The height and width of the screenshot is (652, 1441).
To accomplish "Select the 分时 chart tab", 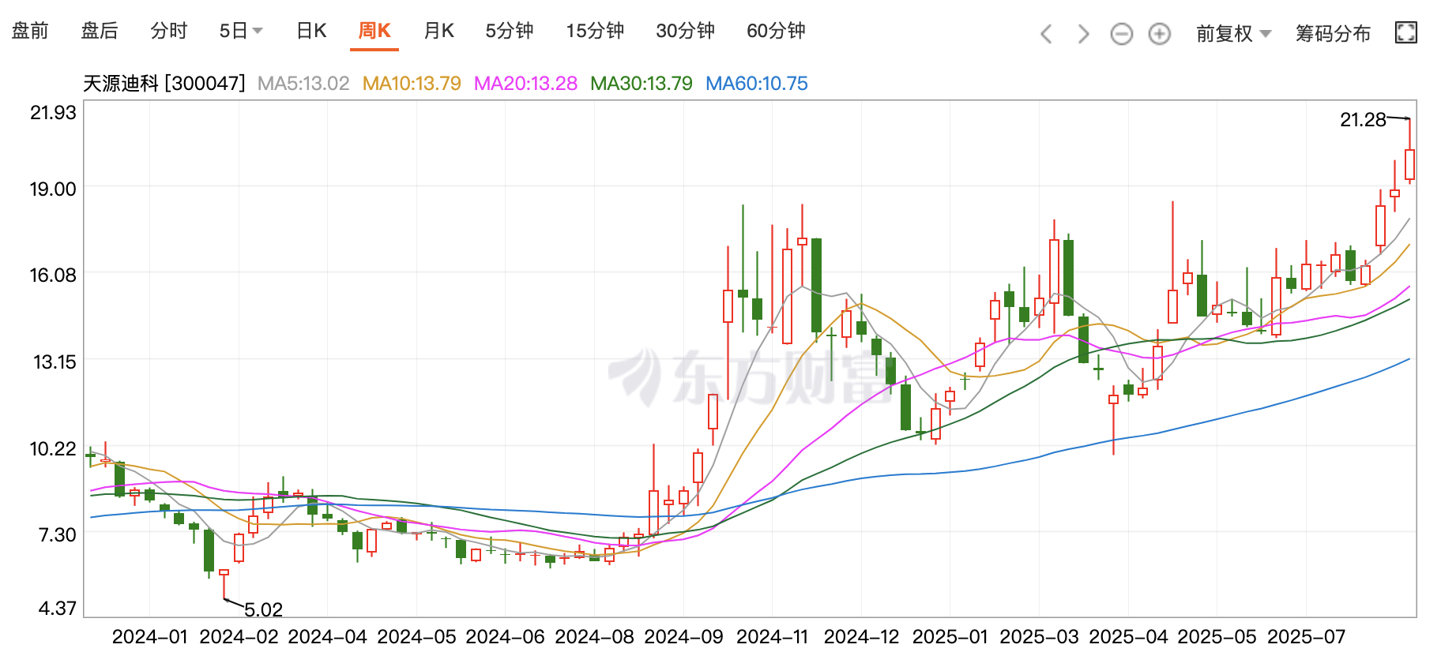I will 169,31.
